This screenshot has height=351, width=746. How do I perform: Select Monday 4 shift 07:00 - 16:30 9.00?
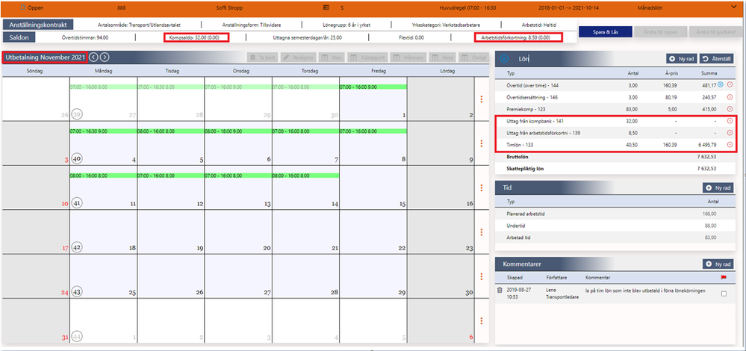click(x=103, y=131)
